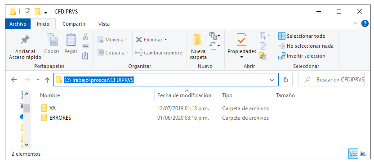The height and width of the screenshot is (162, 374).
Task: Click date 12/07/2019 01:13 p.m.
Action: point(183,108)
